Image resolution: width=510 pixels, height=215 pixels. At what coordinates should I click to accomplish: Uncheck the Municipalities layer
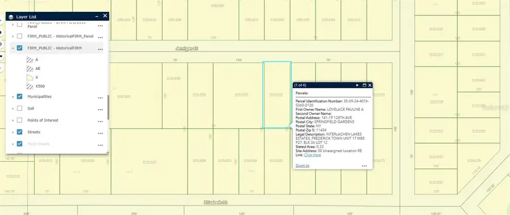point(19,96)
